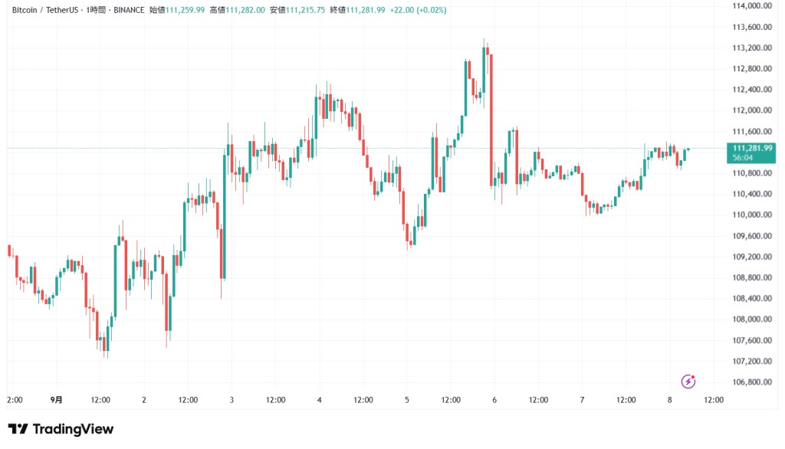Image resolution: width=785 pixels, height=449 pixels.
Task: Click the +22.00 (+0.02%) change value
Action: (x=419, y=11)
